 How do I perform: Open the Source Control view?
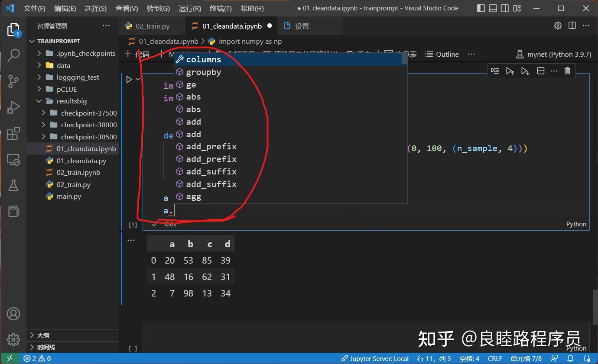13,81
